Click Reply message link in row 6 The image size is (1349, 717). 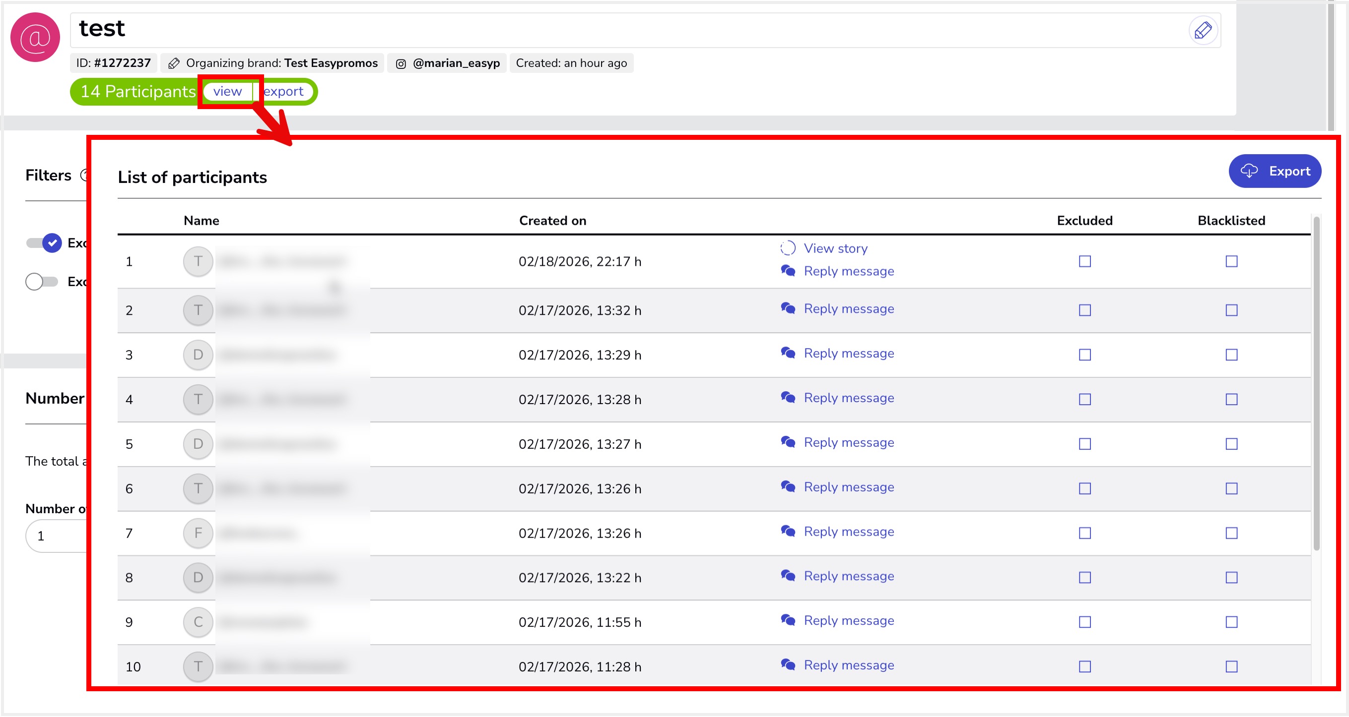point(848,487)
